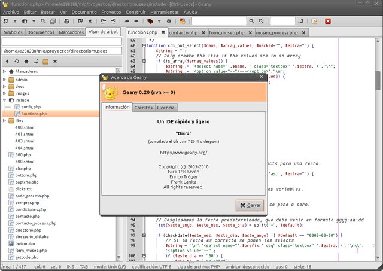Click the red Quit toolbar icon
The width and height of the screenshot is (383, 271).
[328, 22]
